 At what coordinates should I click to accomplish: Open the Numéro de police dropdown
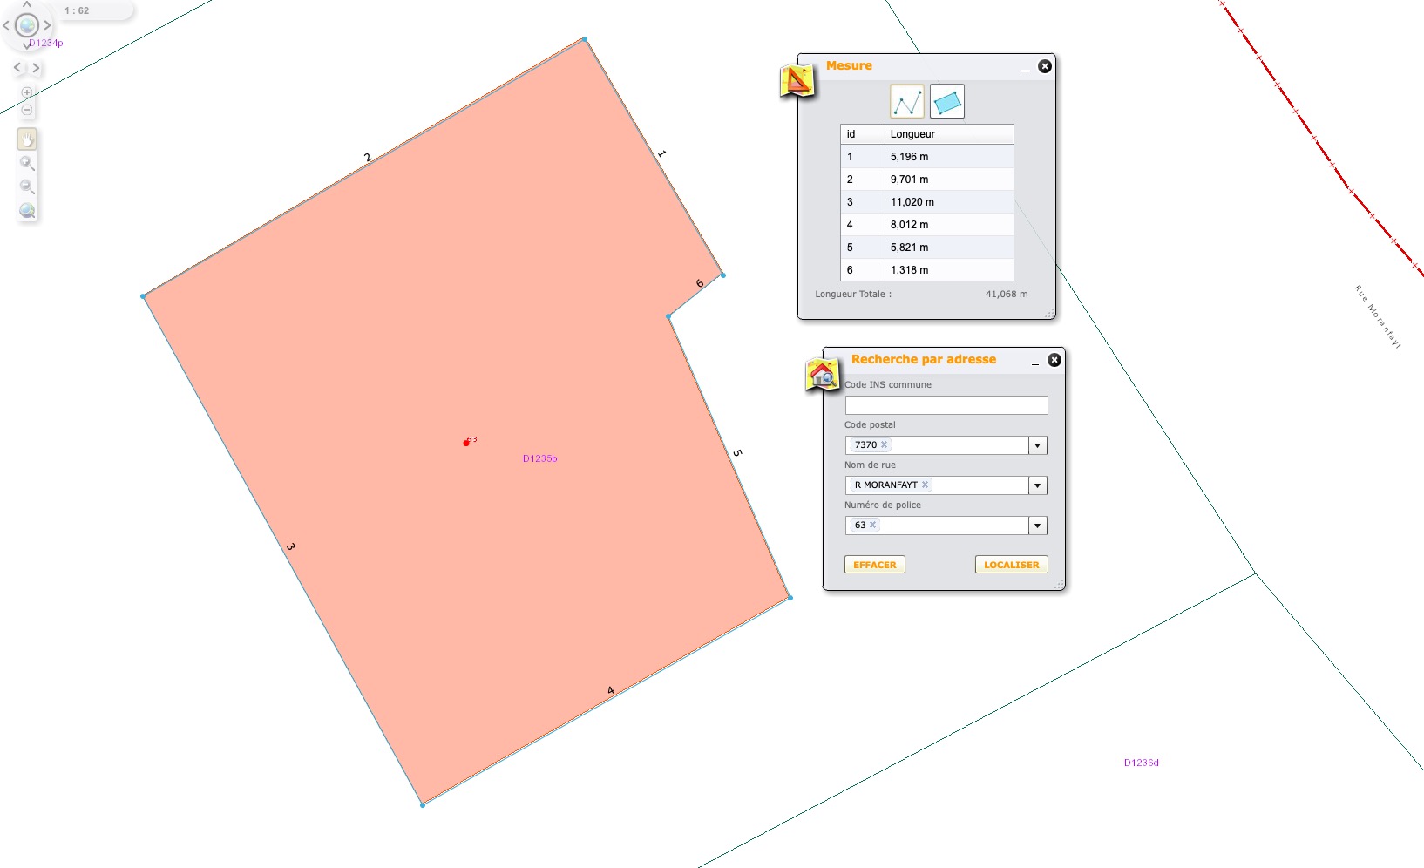[x=1037, y=526]
